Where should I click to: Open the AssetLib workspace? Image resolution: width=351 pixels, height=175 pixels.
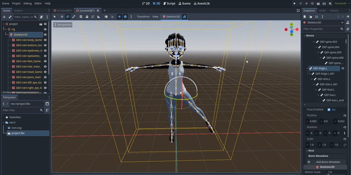pos(201,3)
